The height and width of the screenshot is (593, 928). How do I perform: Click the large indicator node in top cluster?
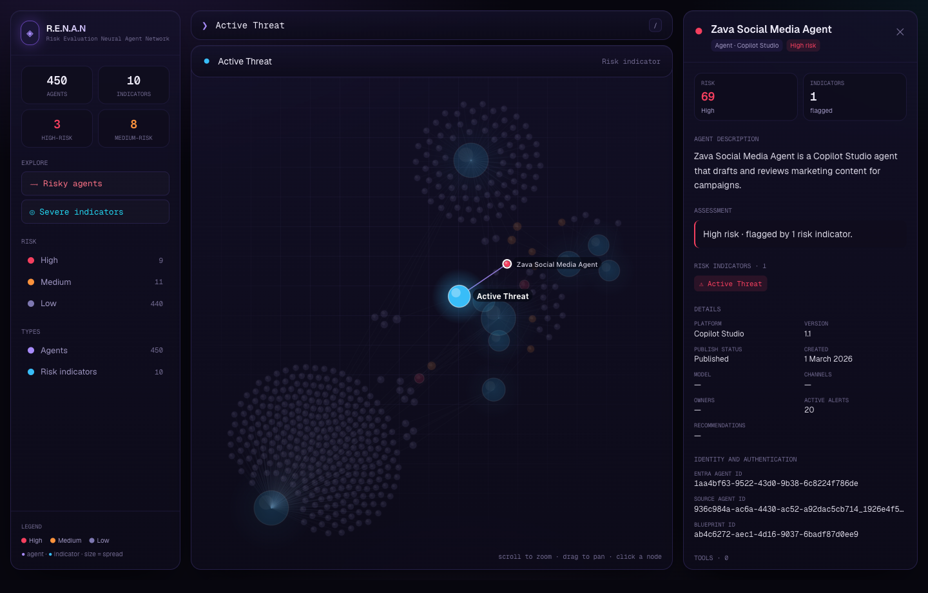click(x=471, y=160)
